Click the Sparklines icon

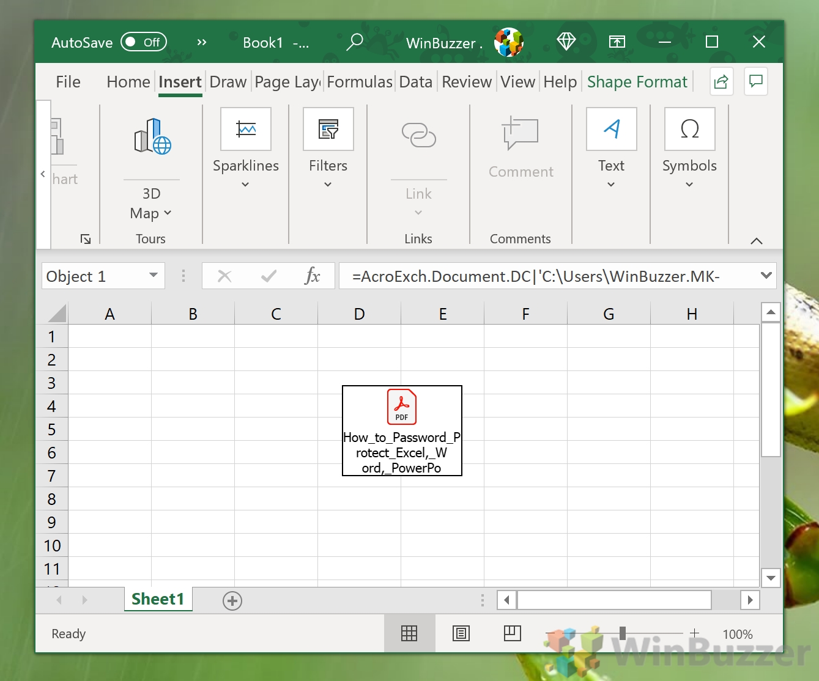246,129
